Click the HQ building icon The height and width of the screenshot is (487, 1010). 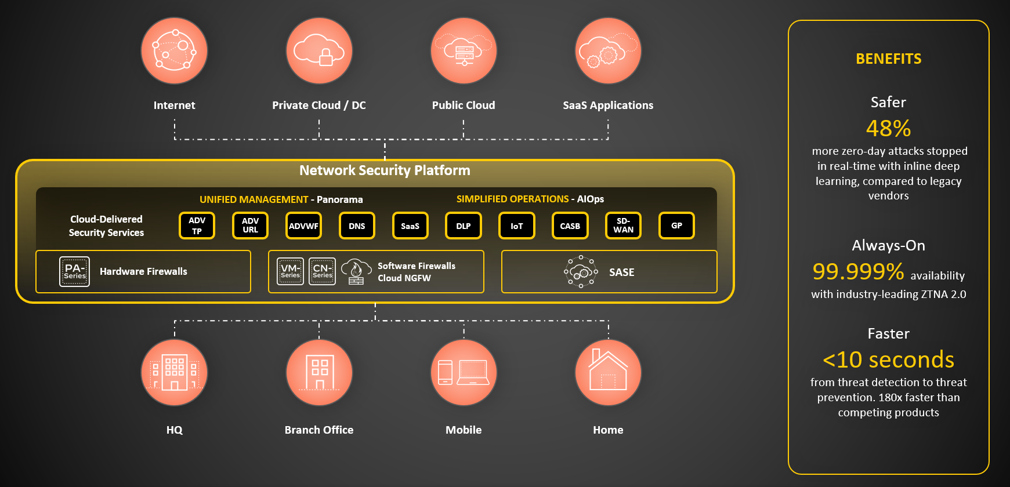click(174, 373)
